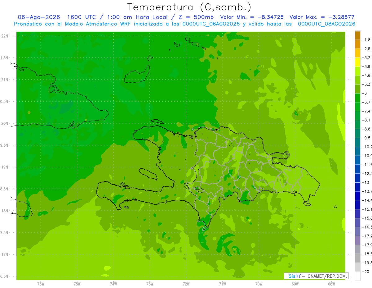Image resolution: width=372 pixels, height=288 pixels.
Task: Click the '-6.7' legend value
Action: (x=366, y=102)
